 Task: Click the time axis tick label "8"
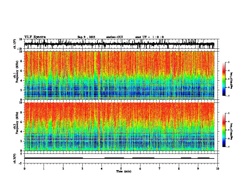click(x=179, y=169)
